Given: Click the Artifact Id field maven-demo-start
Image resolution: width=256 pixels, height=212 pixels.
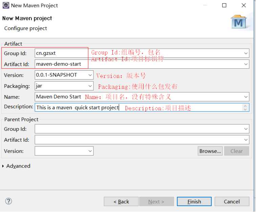Looking at the screenshot, I should tap(142, 64).
